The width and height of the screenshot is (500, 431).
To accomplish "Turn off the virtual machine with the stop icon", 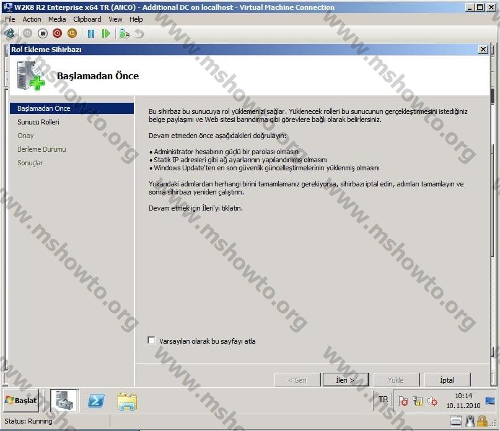I will click(x=42, y=33).
